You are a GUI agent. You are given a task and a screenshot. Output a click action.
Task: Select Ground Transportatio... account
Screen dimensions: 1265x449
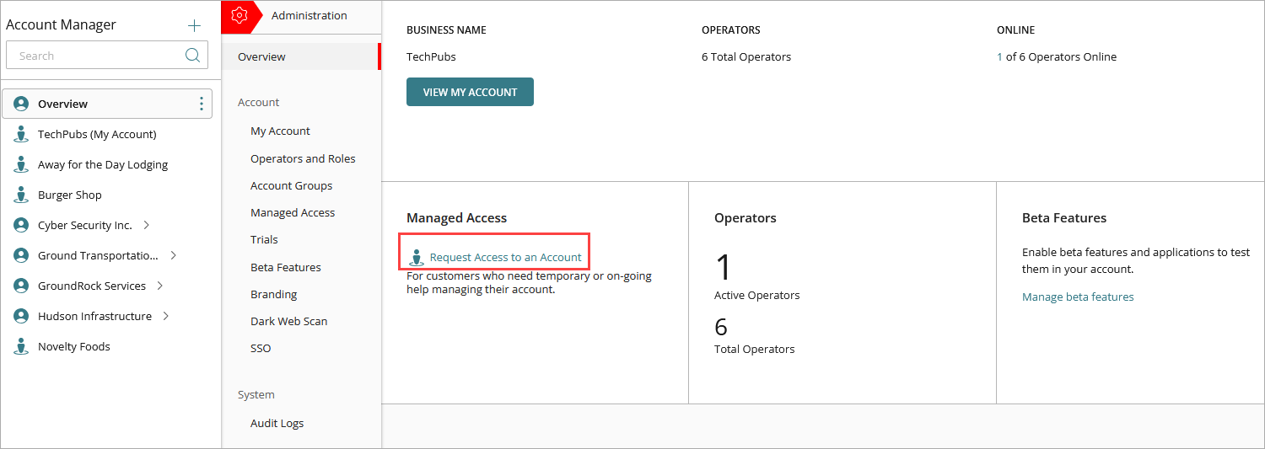coord(98,255)
